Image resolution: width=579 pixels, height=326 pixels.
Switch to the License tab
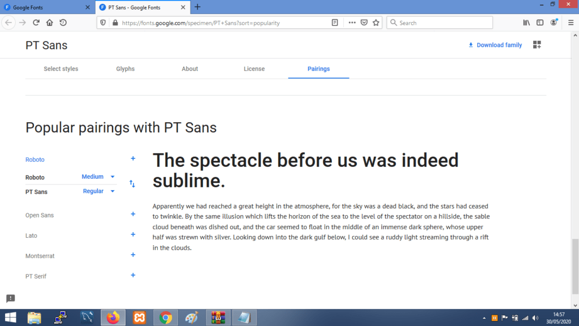click(254, 68)
